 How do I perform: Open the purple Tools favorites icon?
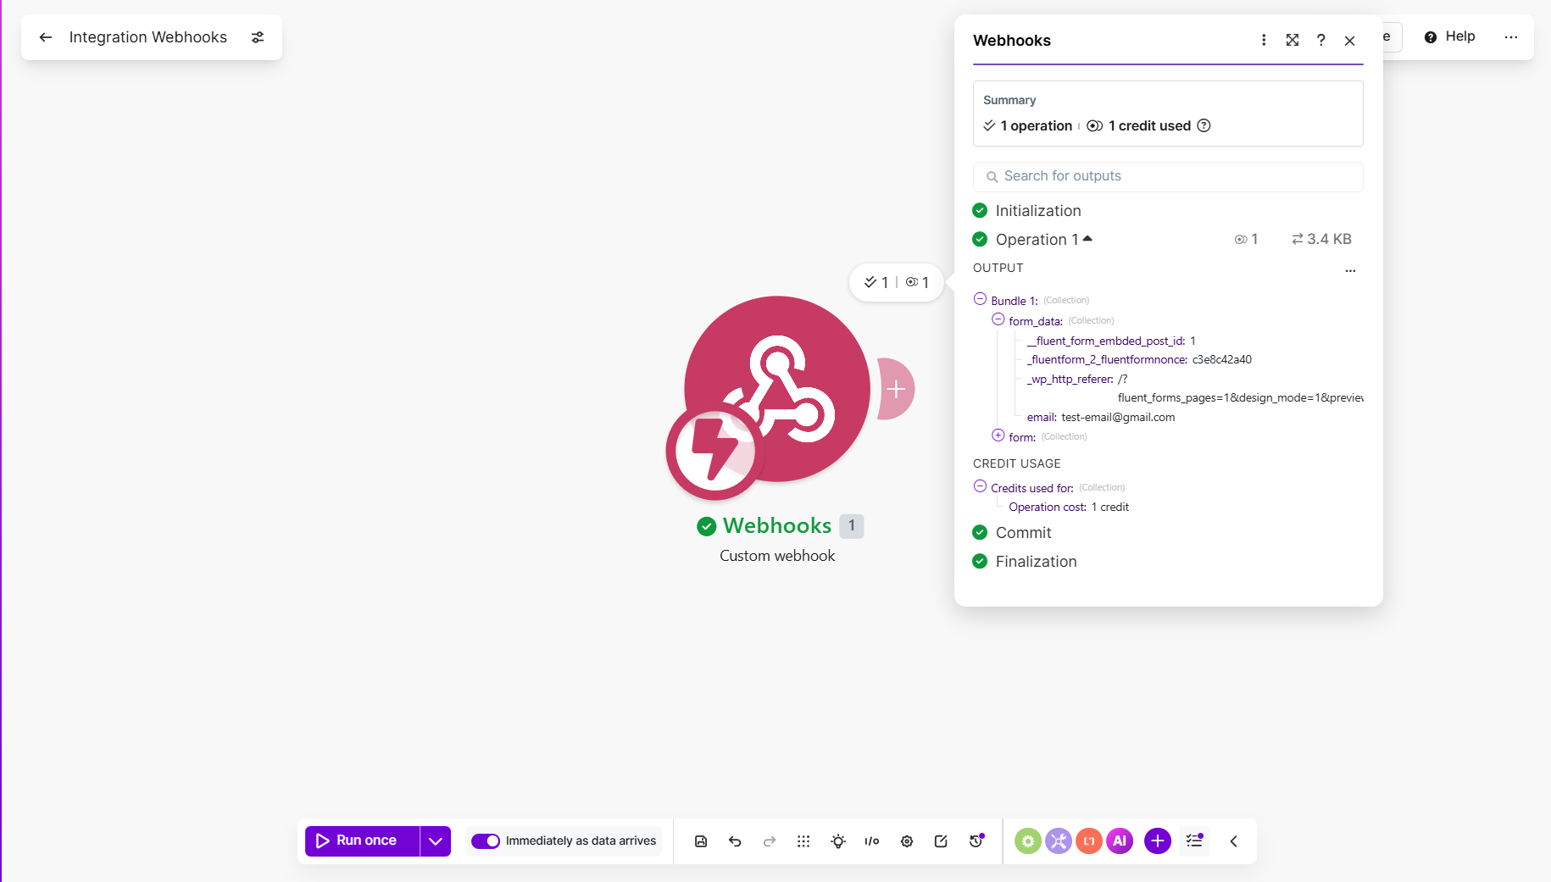tap(1059, 840)
